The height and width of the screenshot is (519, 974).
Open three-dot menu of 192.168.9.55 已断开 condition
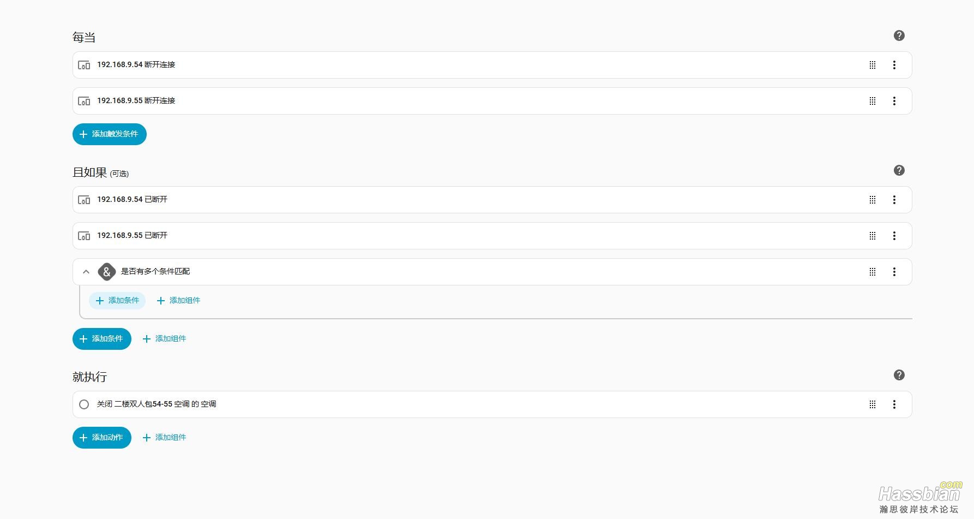point(894,236)
